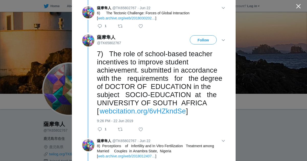Reply to the Tectonic Challenge tweet
307x161 pixels.
point(100,26)
